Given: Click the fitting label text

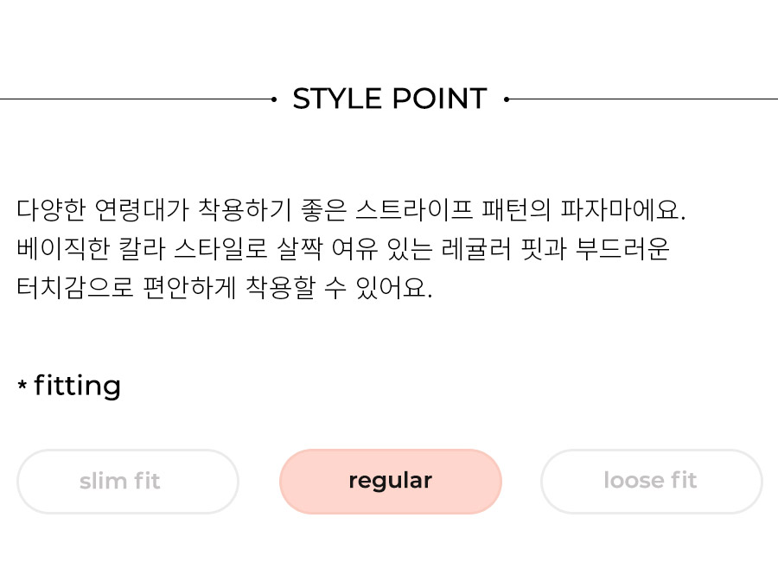Looking at the screenshot, I should point(77,386).
